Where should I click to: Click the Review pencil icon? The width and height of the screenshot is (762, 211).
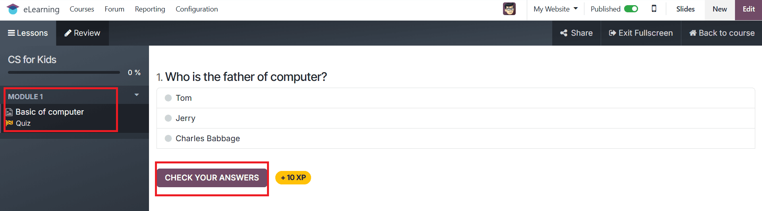point(68,33)
